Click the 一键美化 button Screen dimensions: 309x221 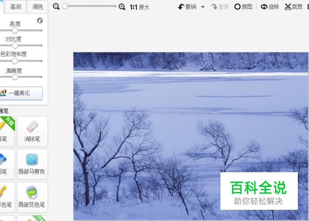21,93
